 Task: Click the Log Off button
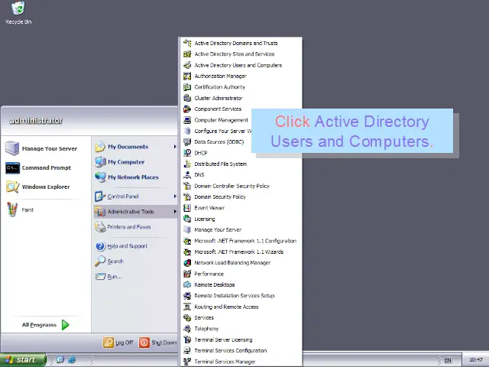(118, 343)
